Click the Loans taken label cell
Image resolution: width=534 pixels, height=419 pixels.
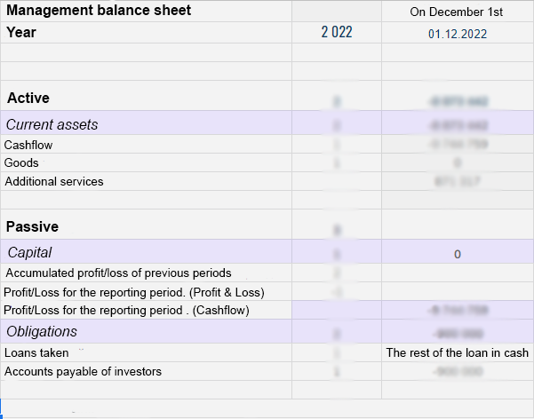click(x=37, y=353)
